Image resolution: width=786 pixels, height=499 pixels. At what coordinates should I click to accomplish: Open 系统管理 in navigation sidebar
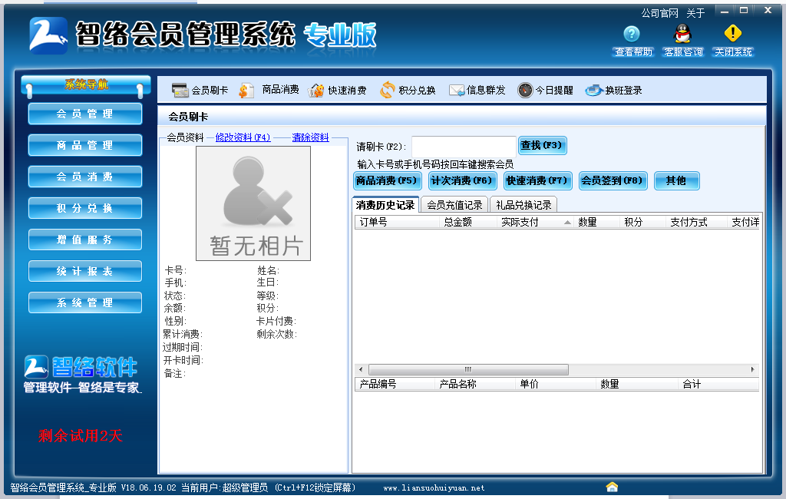[x=85, y=303]
